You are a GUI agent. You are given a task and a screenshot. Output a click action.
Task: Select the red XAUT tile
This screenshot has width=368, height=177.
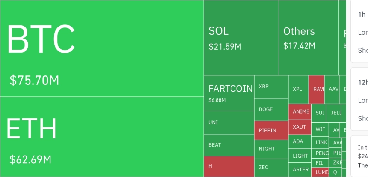pos(300,127)
